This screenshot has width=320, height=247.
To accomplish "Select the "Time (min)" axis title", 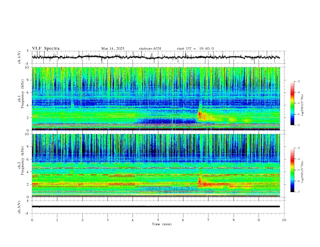I will (162, 224).
